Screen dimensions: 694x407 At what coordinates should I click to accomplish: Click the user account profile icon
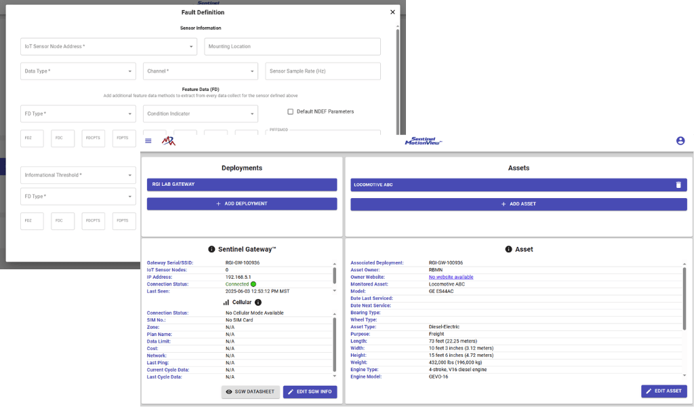tap(680, 141)
